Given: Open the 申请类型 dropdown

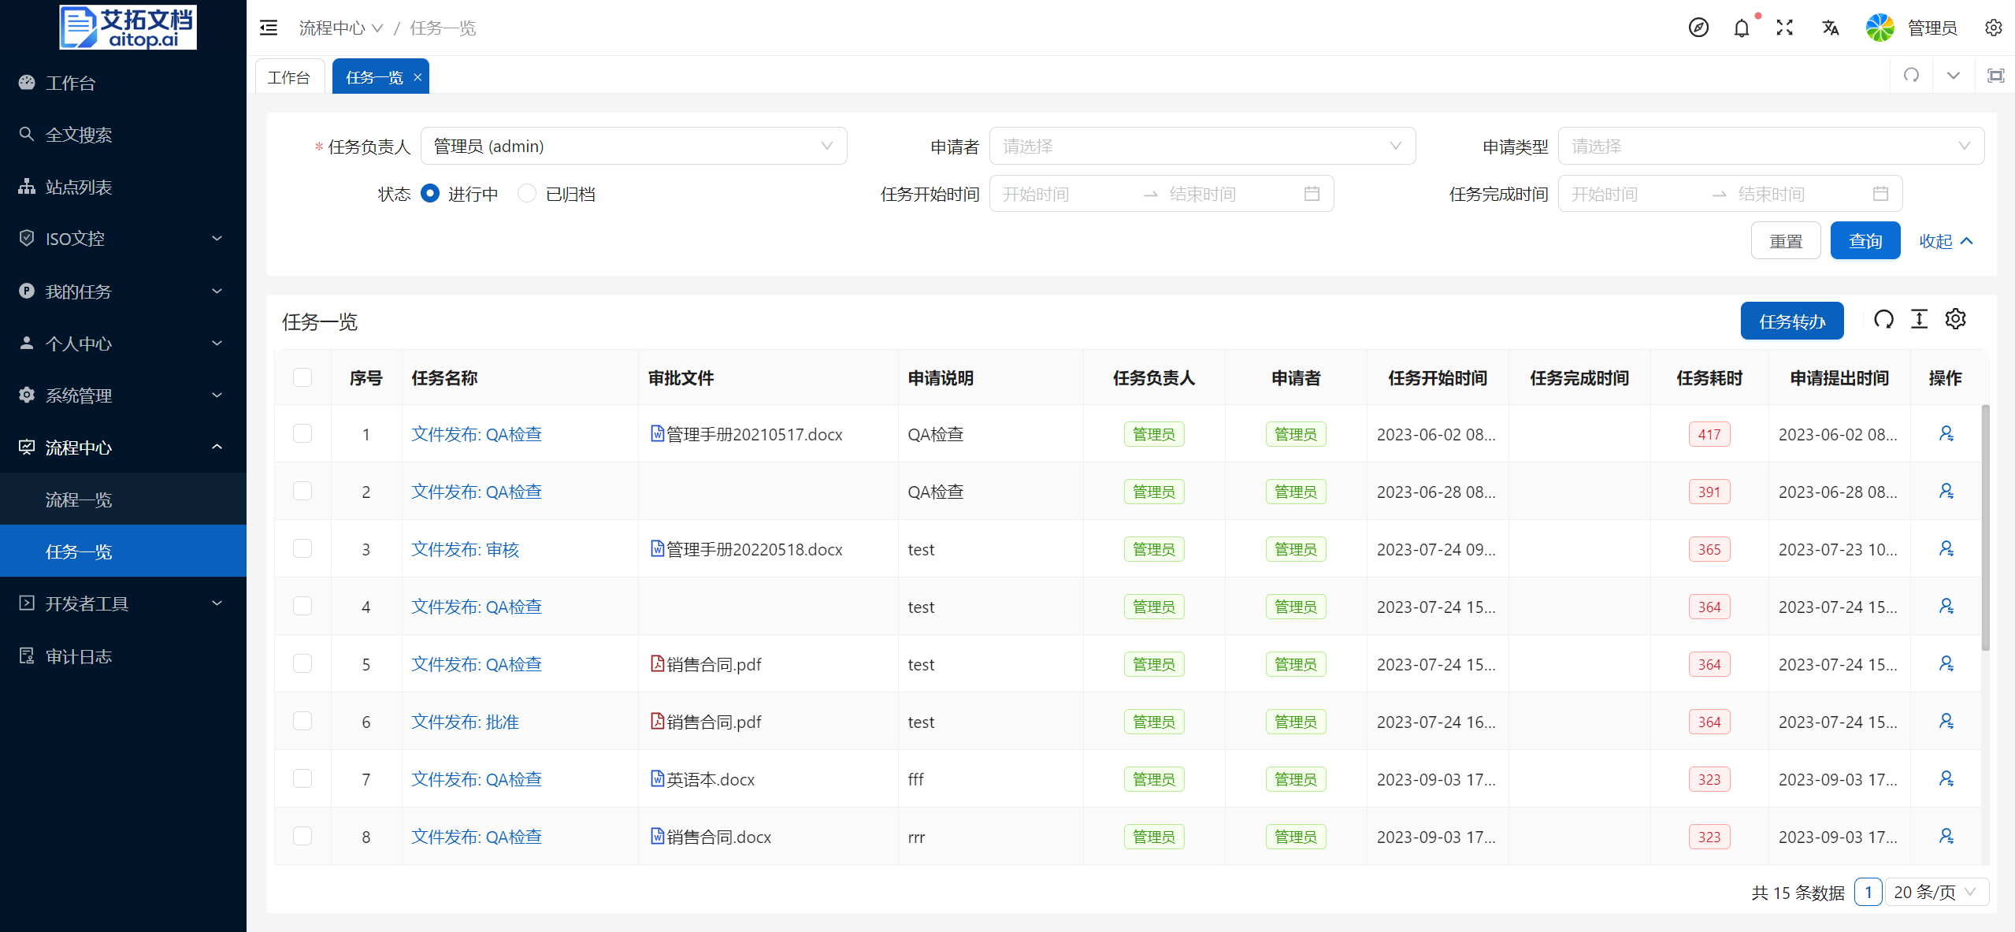Looking at the screenshot, I should point(1770,147).
